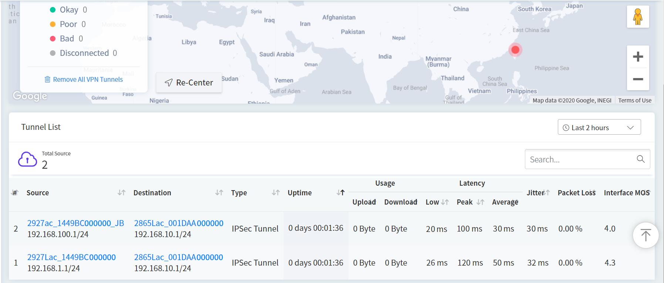Screen dimensions: 664x283
Task: Click 192.168.1.1/24 source address
Action: 54,268
